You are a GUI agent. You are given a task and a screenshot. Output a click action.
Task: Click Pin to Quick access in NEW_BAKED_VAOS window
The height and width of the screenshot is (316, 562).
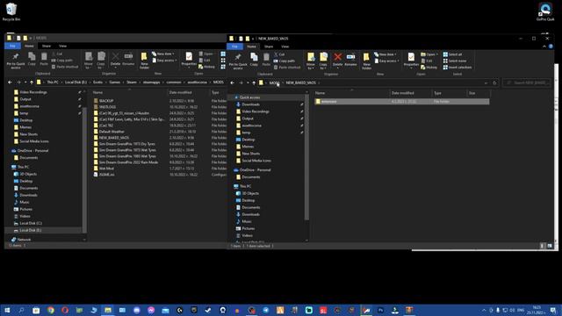click(238, 60)
